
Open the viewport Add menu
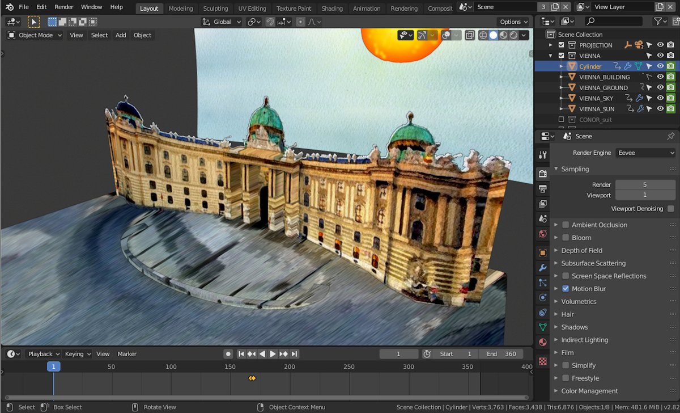(121, 35)
